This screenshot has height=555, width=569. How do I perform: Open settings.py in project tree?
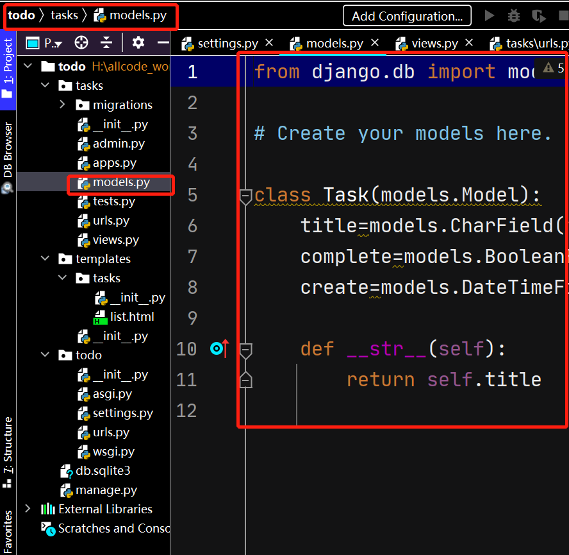tap(115, 413)
